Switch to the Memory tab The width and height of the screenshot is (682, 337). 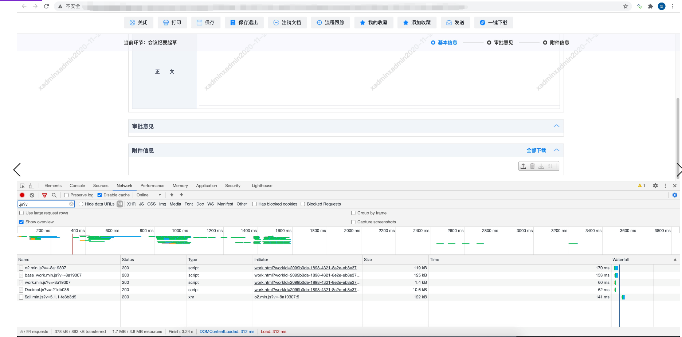[x=180, y=186]
